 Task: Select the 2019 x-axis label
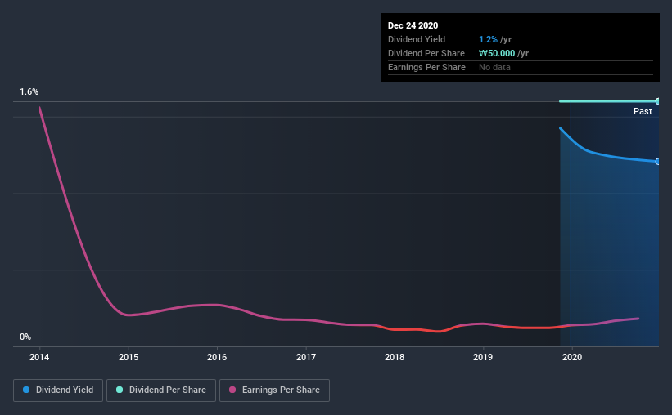click(483, 357)
